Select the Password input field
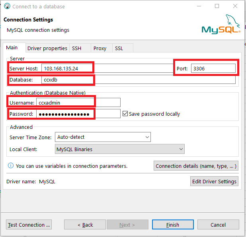This screenshot has height=237, width=246. 78,114
